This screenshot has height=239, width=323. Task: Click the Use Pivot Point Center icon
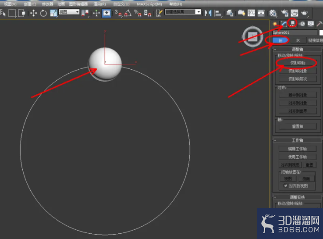click(x=85, y=13)
